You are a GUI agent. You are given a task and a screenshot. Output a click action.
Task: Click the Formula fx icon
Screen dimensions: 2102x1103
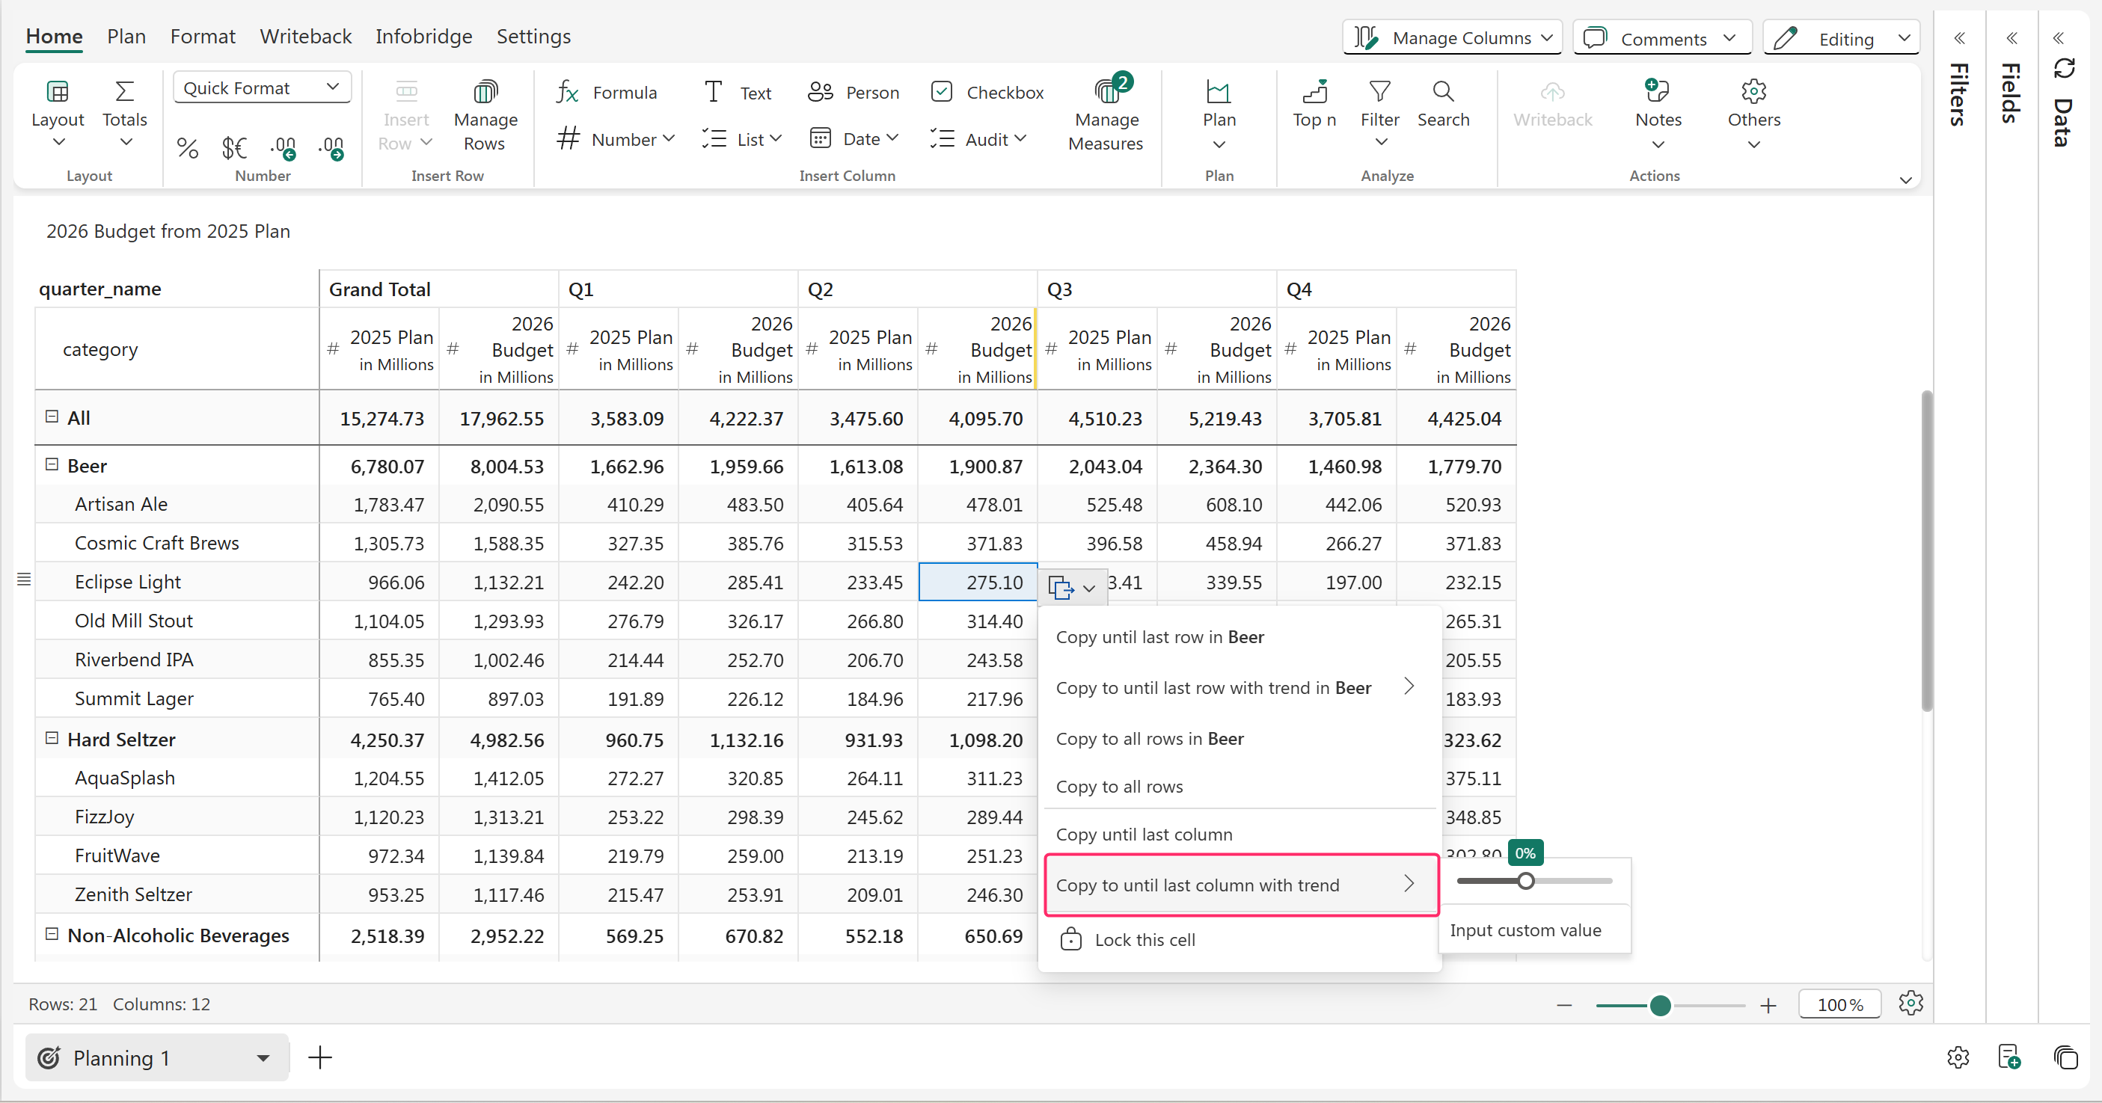(x=567, y=92)
